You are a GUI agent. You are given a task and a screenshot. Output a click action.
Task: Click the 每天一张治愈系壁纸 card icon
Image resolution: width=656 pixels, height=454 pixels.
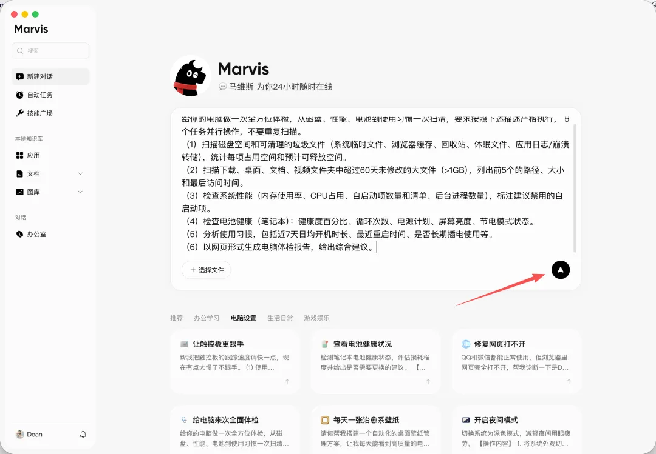pyautogui.click(x=324, y=420)
